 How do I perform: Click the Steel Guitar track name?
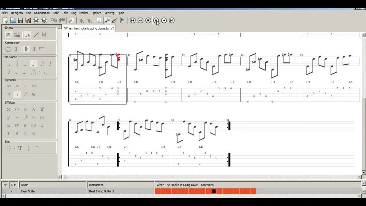pyautogui.click(x=28, y=191)
